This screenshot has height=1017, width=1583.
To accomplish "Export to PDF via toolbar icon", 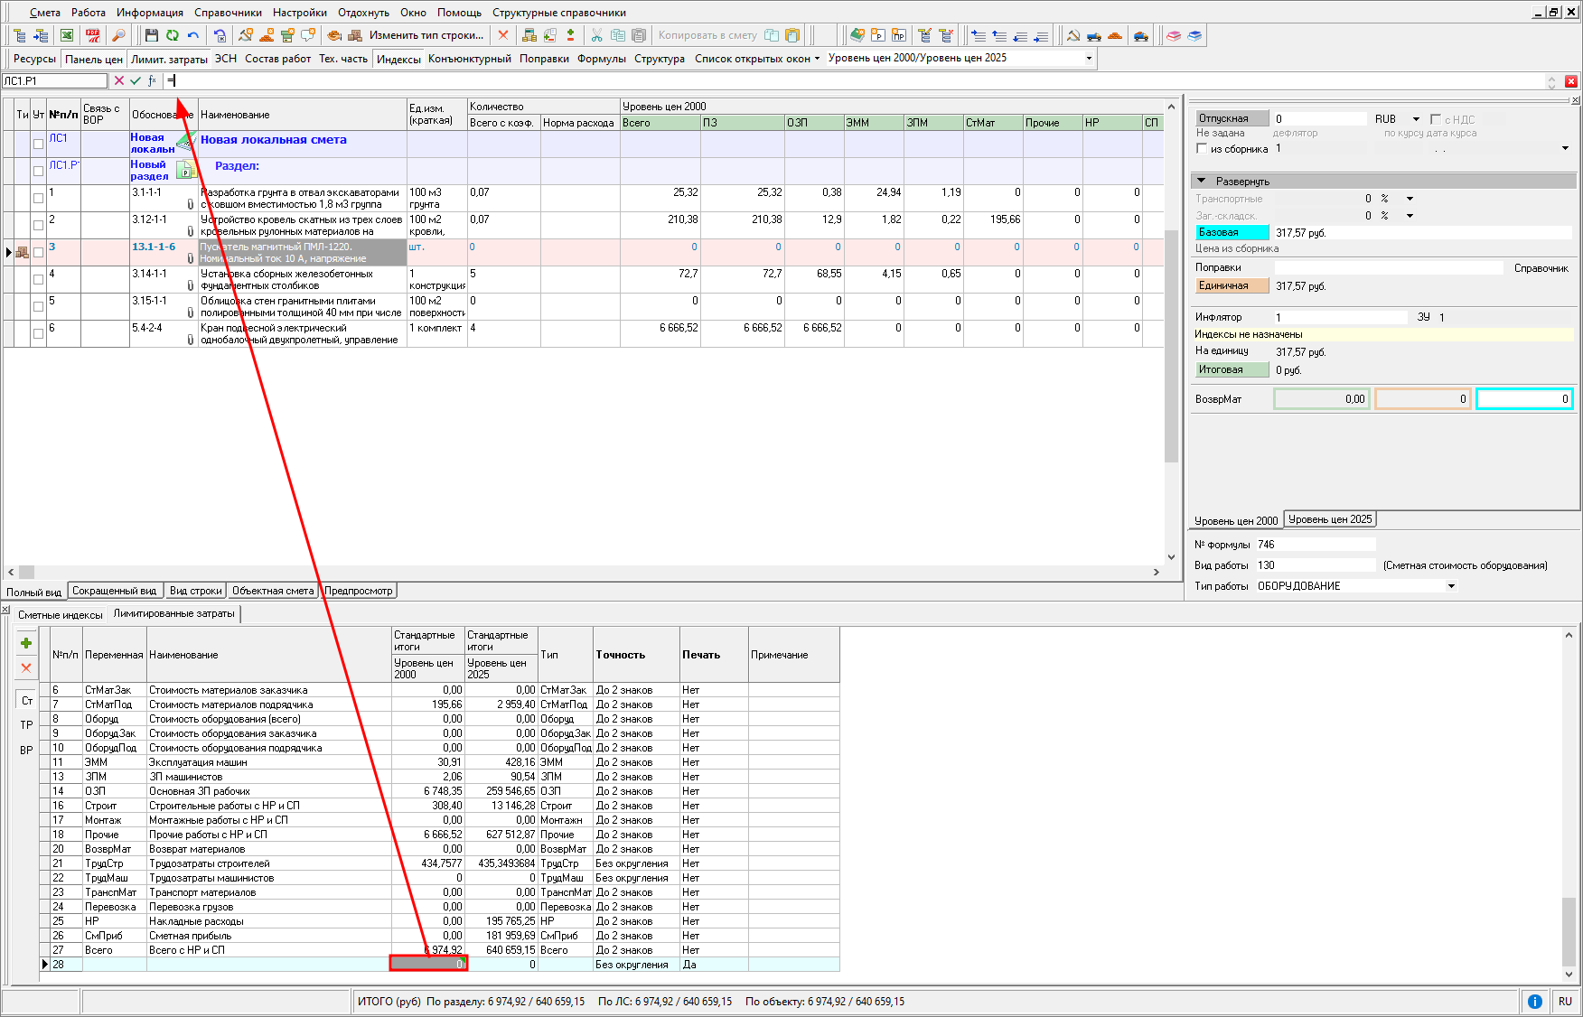I will [x=92, y=35].
